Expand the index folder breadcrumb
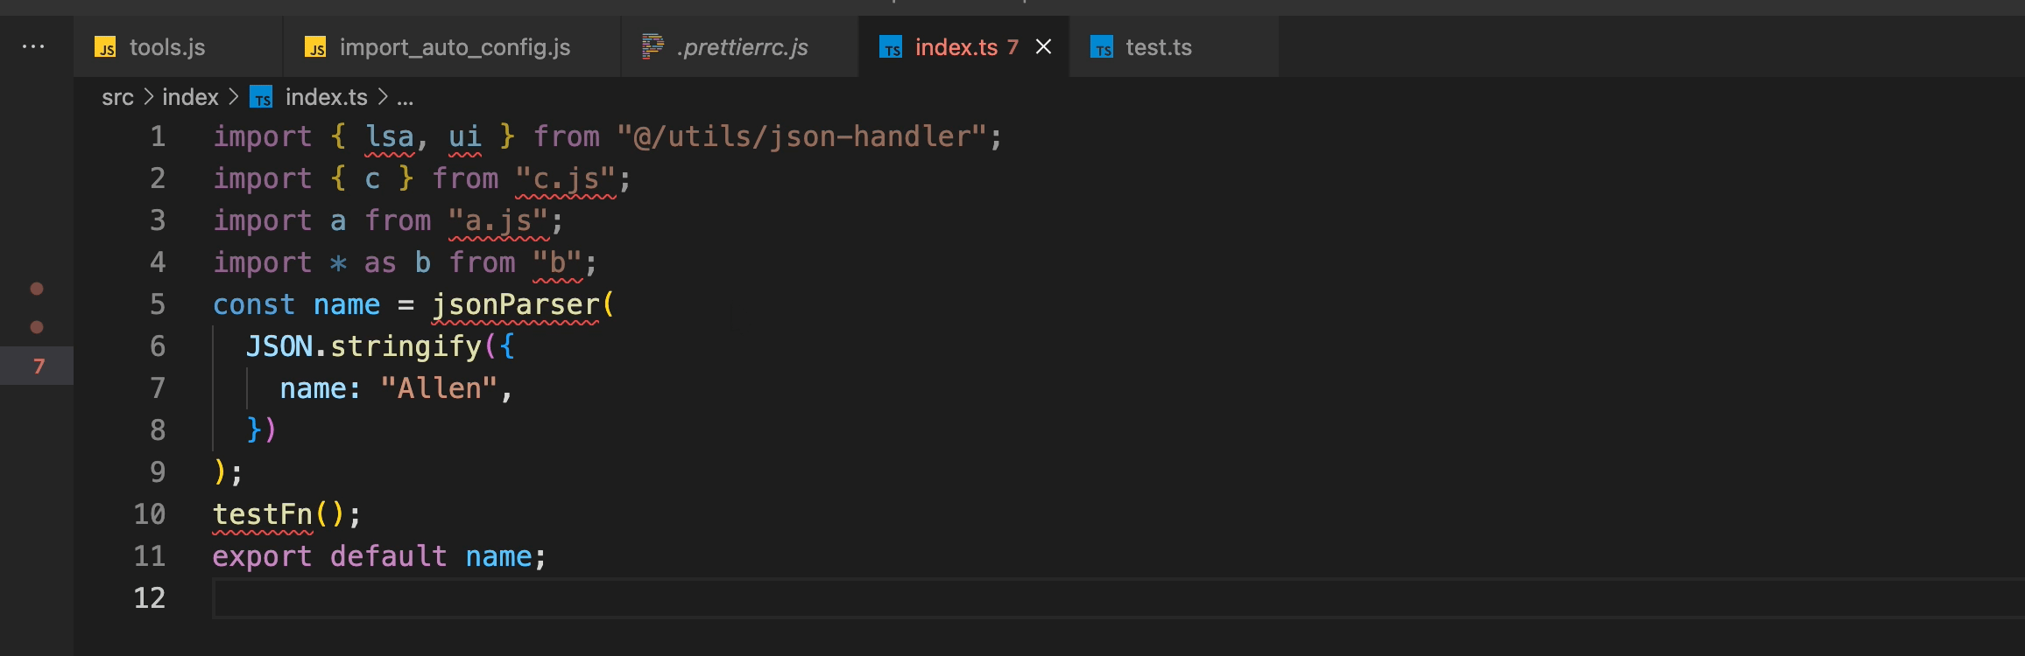Viewport: 2025px width, 656px height. (x=190, y=97)
